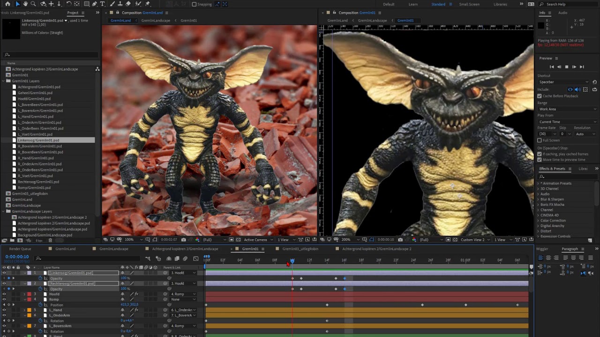Pick the Type tool
600x337 pixels.
pos(102,4)
